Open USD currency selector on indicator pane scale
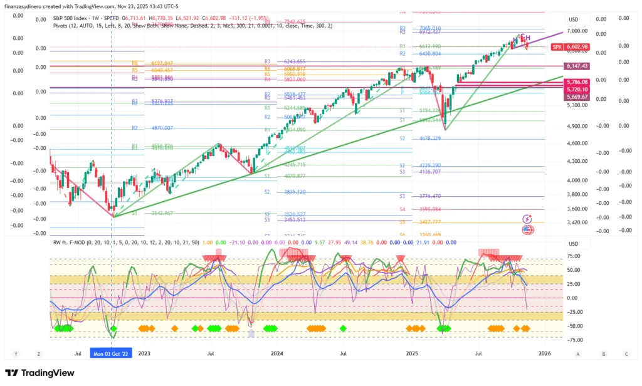 [572, 244]
